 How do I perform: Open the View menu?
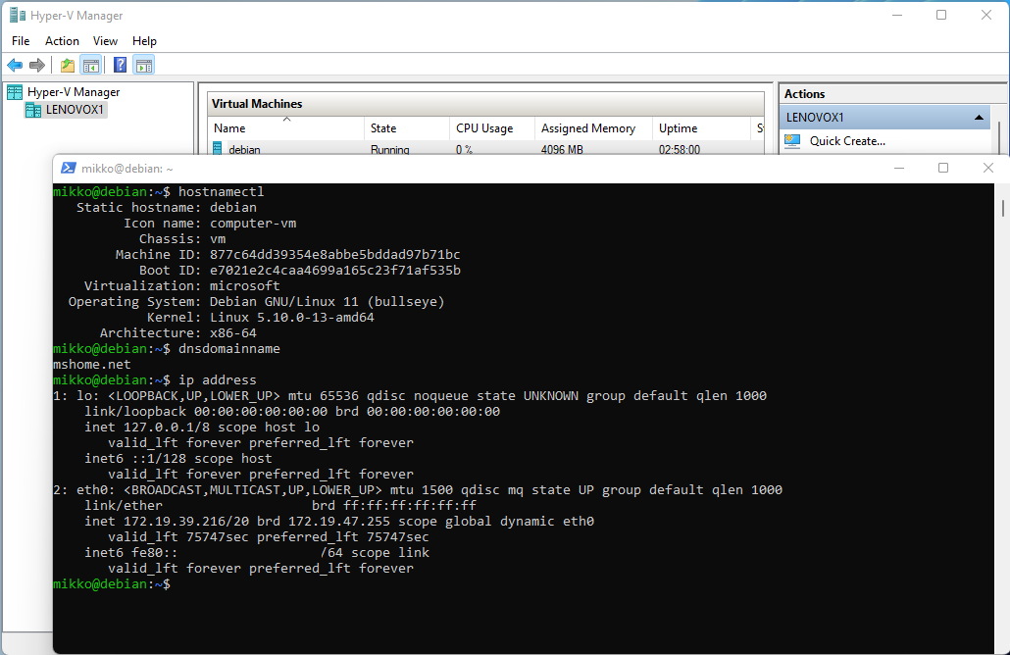tap(105, 40)
